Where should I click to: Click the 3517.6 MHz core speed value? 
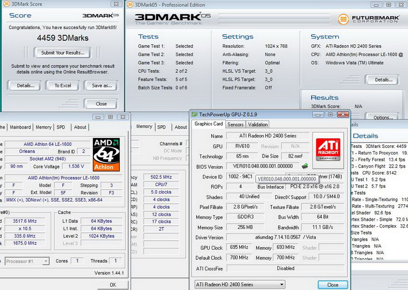tap(24, 221)
